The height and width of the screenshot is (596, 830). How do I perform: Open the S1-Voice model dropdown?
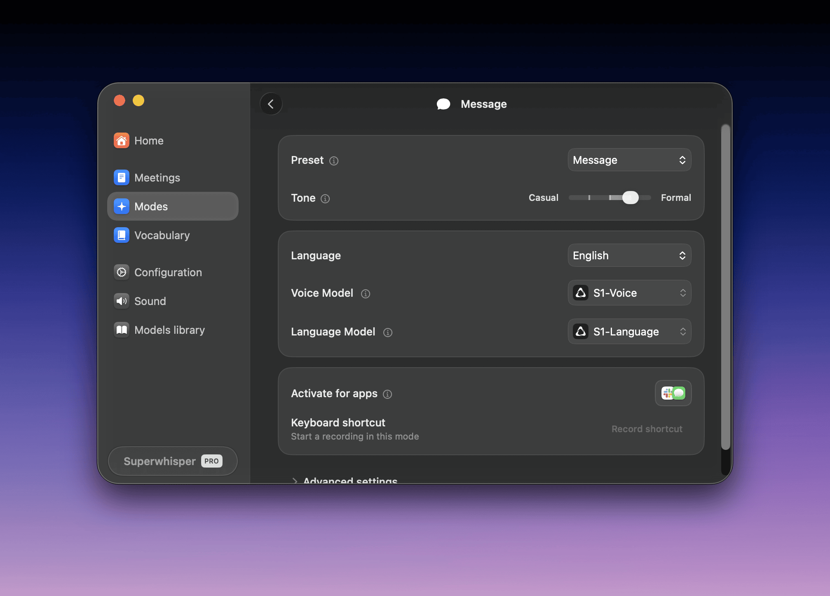pos(629,293)
